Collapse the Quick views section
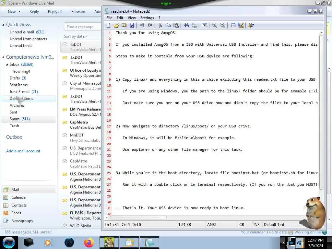Image resolution: width=332 pixels, height=249 pixels. tap(3, 25)
